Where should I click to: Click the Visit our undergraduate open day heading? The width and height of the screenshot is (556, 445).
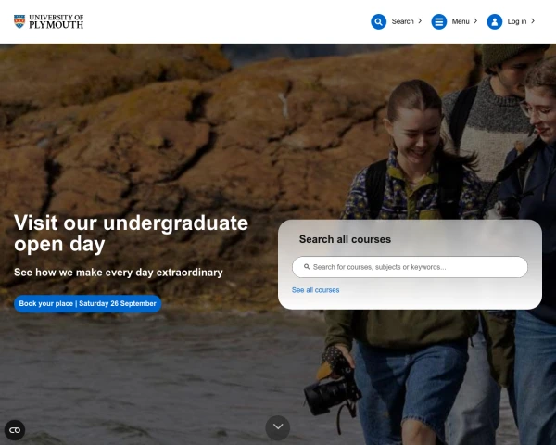131,233
